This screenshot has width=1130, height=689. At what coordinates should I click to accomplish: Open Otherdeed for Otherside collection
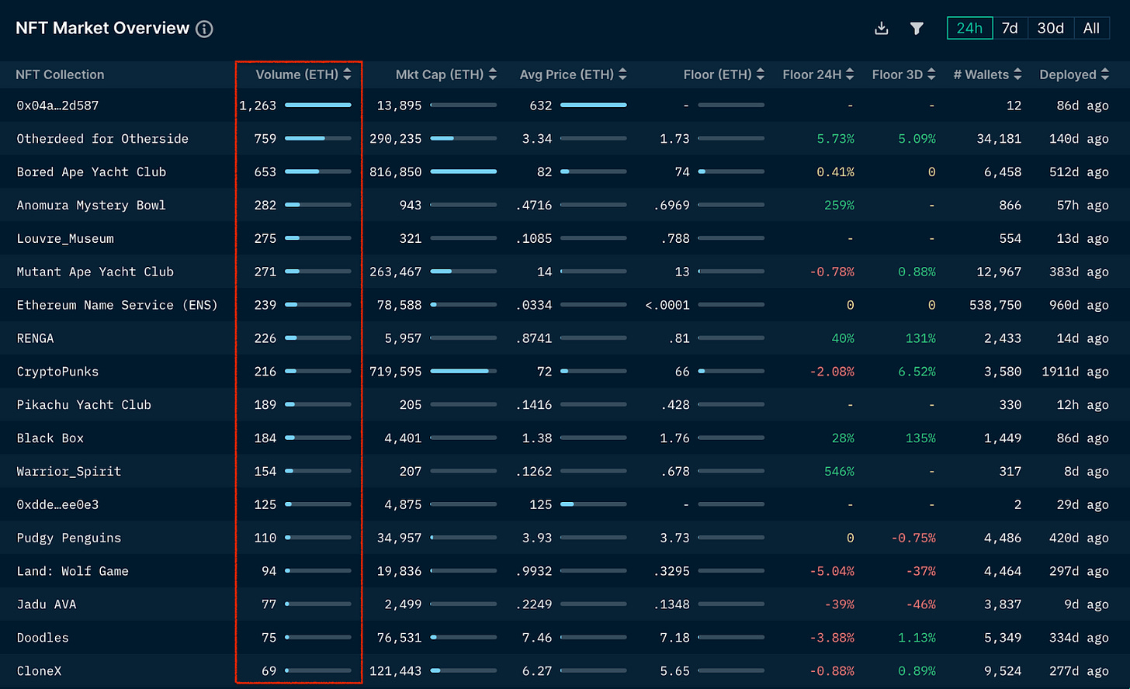(102, 139)
